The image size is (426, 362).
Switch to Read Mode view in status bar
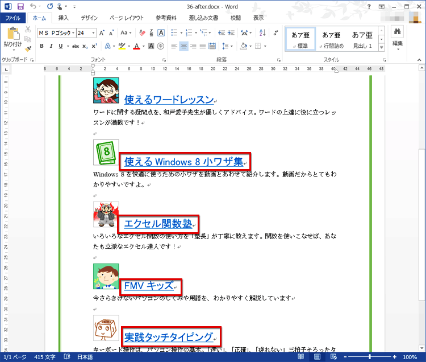[300, 357]
